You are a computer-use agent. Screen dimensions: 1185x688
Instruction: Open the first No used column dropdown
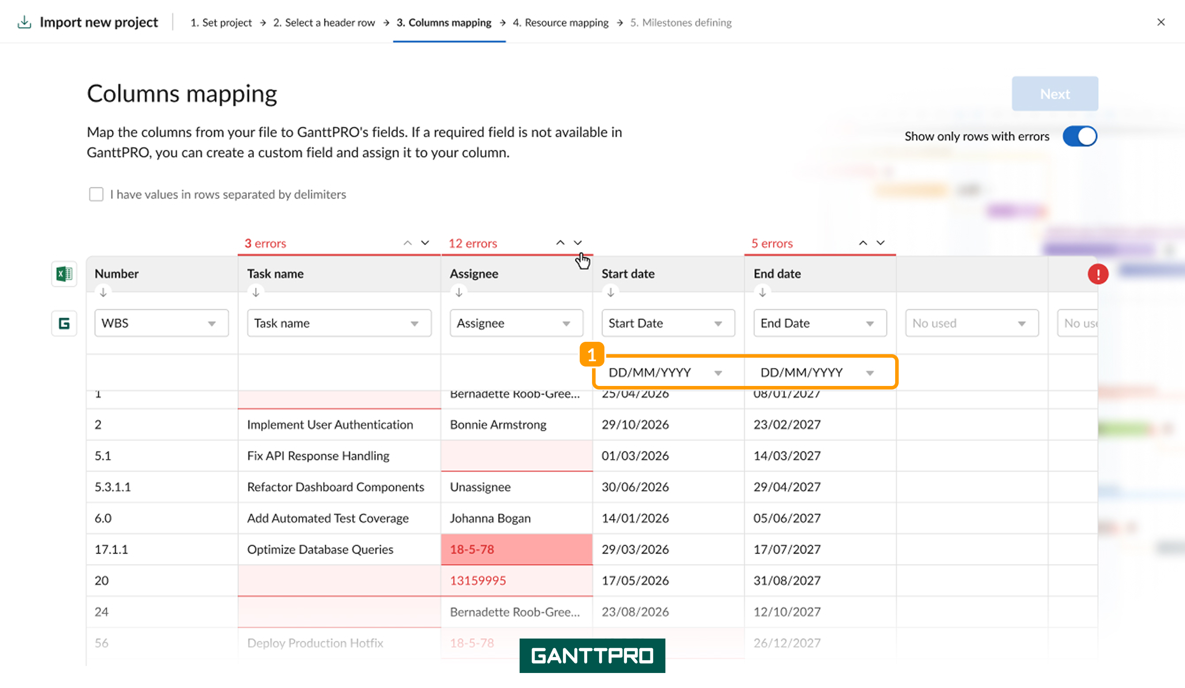pos(972,323)
